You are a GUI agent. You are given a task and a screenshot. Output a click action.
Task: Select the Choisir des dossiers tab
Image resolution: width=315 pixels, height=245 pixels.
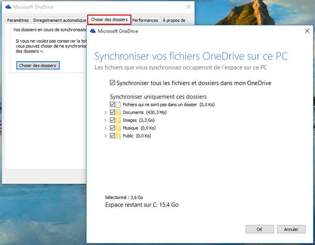[x=110, y=19]
